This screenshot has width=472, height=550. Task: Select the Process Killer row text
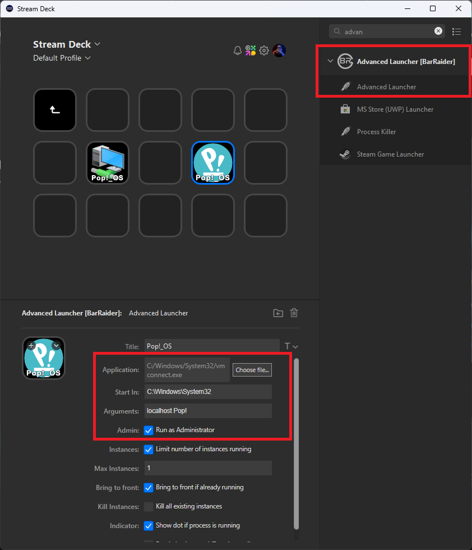coord(376,132)
